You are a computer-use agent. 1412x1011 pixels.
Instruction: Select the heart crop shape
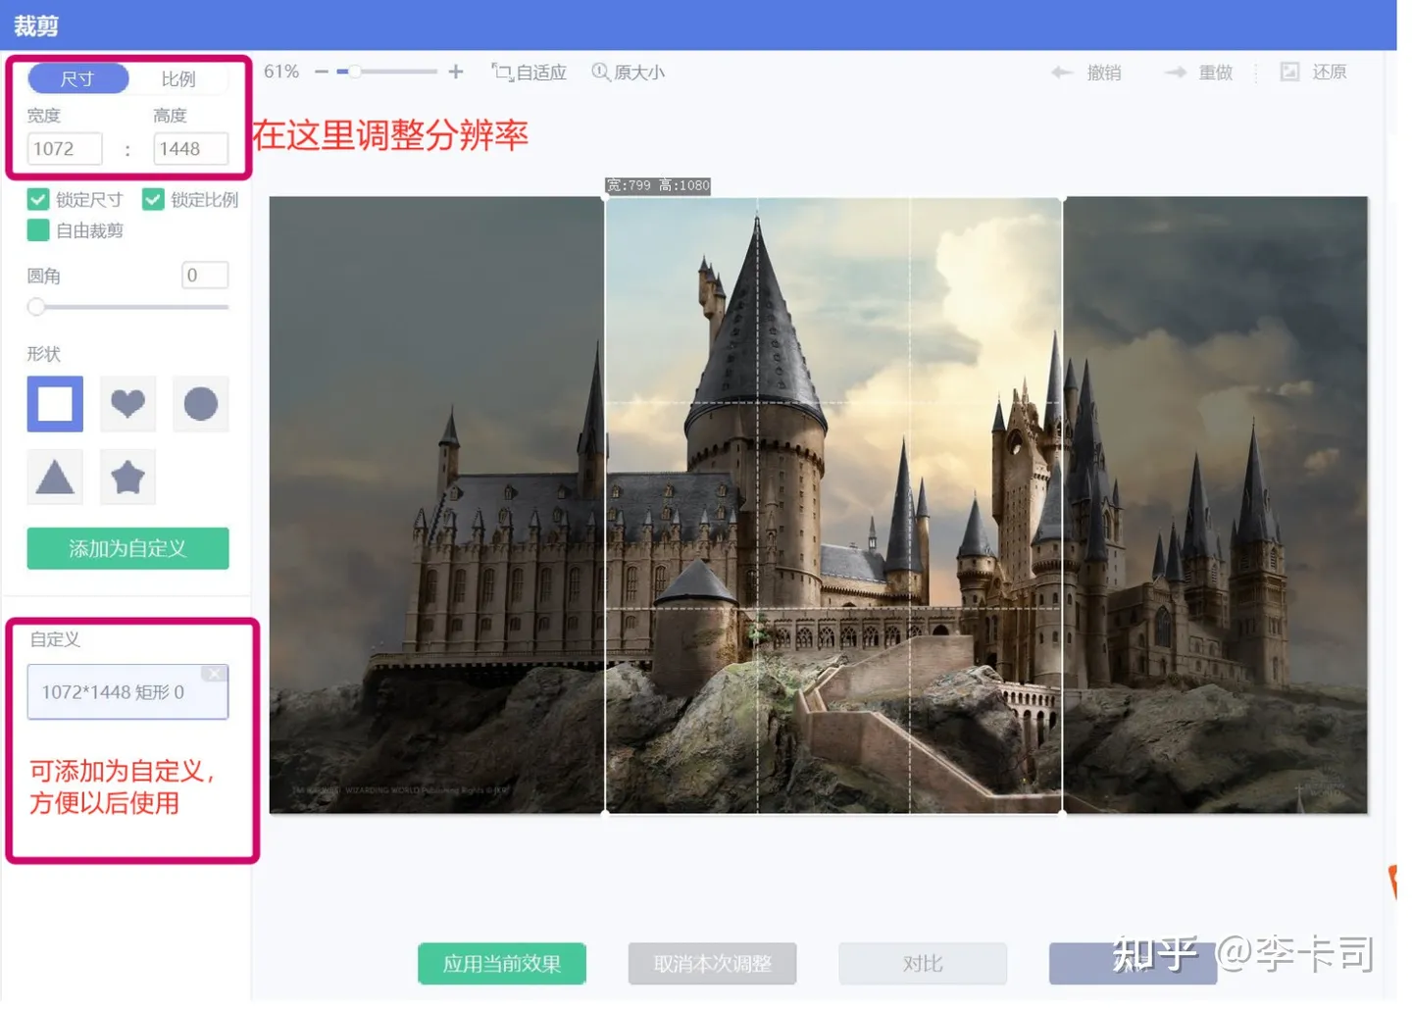(x=127, y=404)
